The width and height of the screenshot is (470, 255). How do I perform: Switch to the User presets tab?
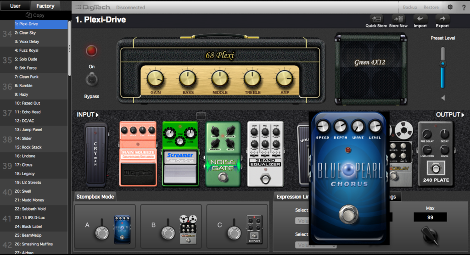(15, 6)
